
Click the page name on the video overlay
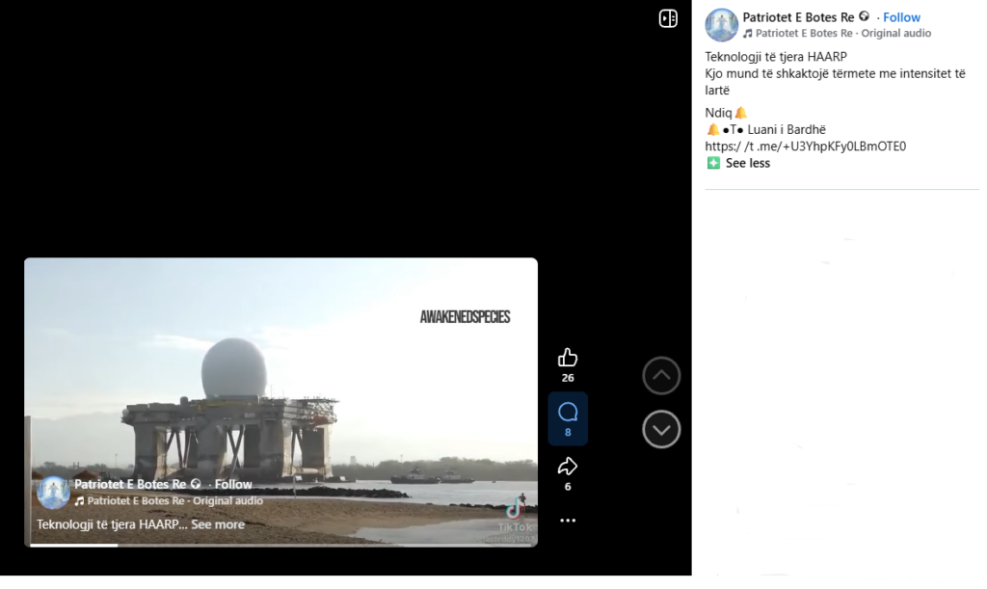pos(130,484)
